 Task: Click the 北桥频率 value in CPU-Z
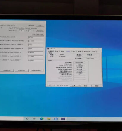90,59
